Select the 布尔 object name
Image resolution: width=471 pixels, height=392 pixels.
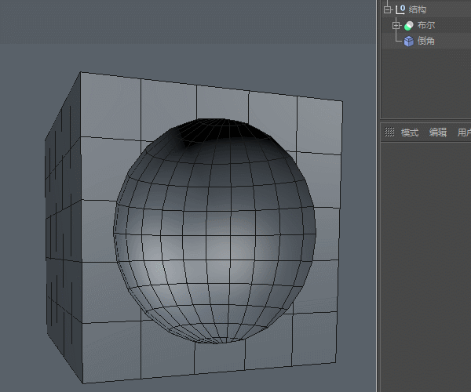[x=426, y=25]
